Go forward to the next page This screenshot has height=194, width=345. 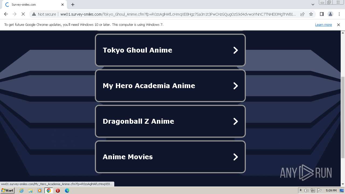click(x=15, y=14)
